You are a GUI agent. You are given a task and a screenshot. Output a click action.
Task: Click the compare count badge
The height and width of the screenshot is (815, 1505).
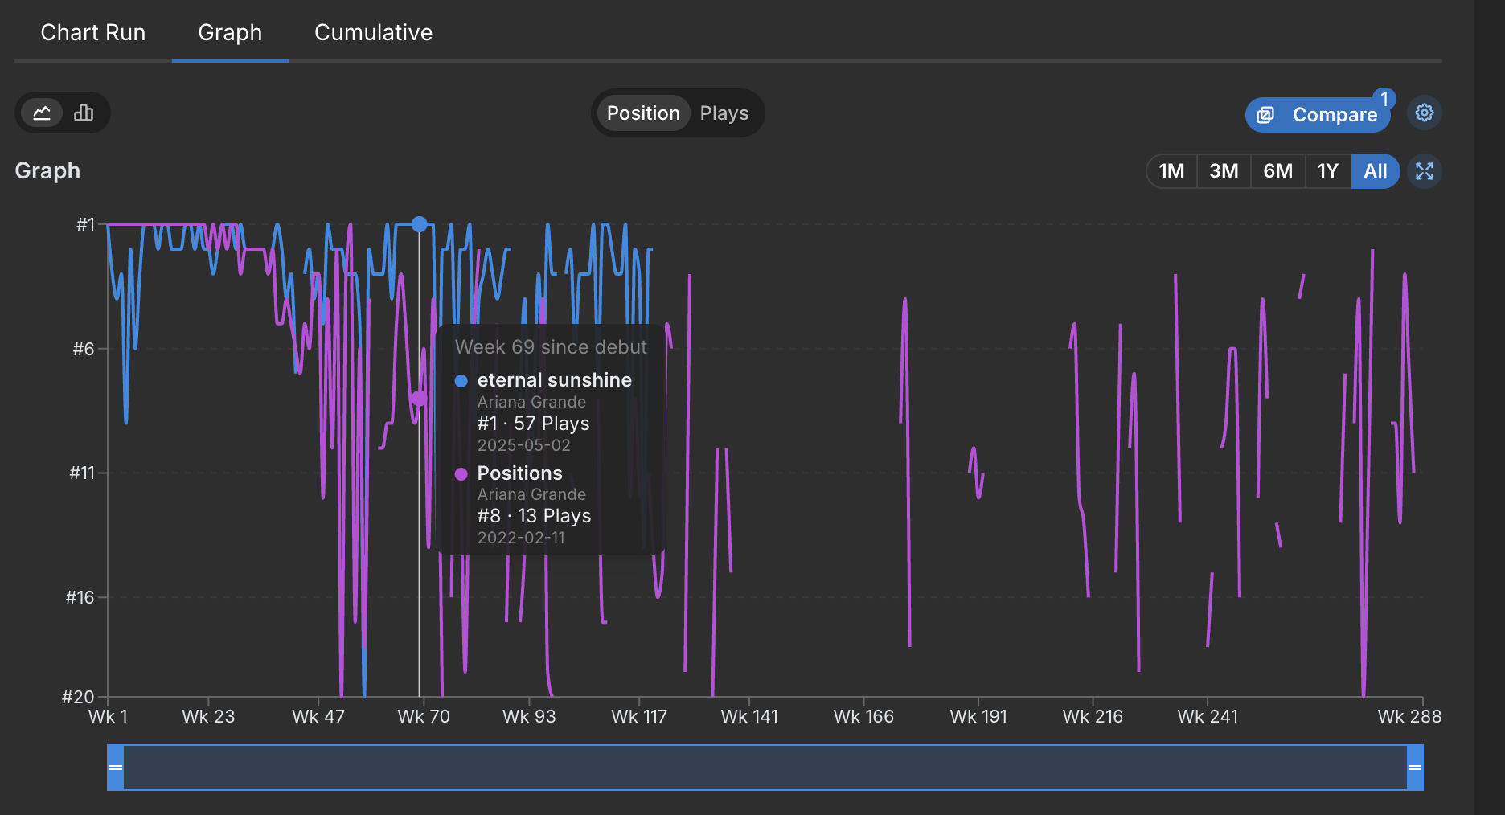pyautogui.click(x=1384, y=99)
